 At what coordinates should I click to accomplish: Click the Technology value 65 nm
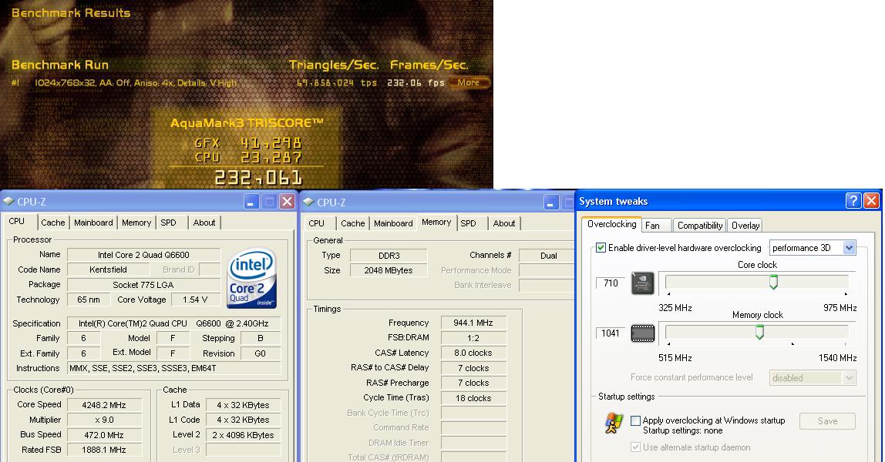coord(89,300)
